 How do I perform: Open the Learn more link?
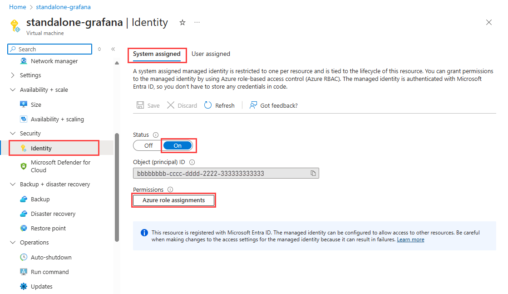click(410, 239)
